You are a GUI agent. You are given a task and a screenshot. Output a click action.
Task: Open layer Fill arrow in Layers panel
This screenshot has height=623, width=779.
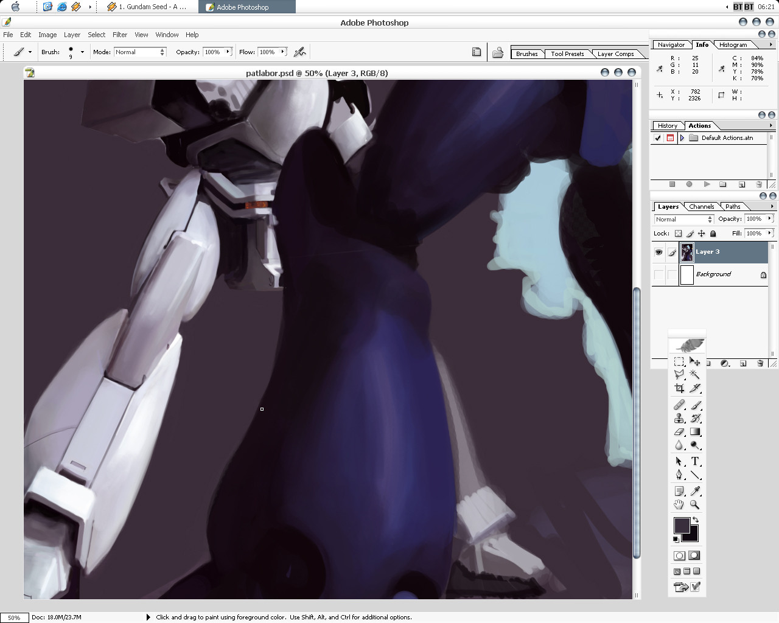click(770, 234)
